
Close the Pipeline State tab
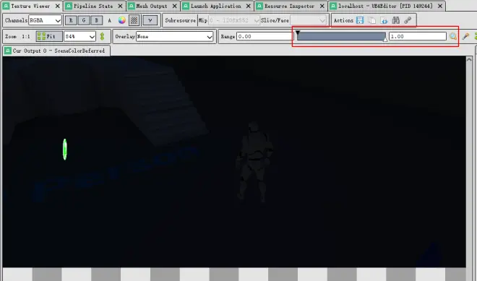[120, 6]
